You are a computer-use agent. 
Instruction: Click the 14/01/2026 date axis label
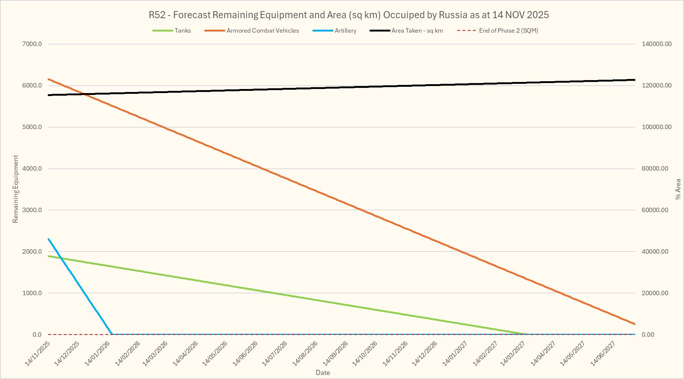coord(98,353)
